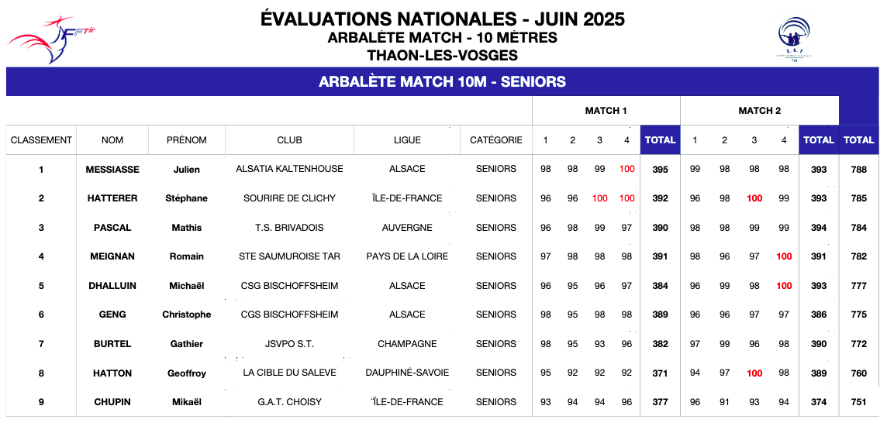Click the red 100 in Messiasse's row
The height and width of the screenshot is (423, 887).
coord(626,169)
